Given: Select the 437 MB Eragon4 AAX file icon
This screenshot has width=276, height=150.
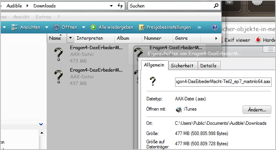Looking at the screenshot, I should point(58,77).
